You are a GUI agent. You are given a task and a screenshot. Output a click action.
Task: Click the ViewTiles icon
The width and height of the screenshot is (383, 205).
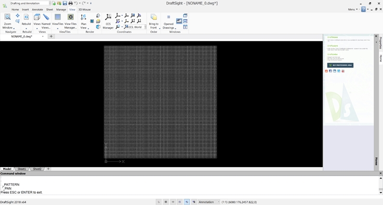point(58,17)
